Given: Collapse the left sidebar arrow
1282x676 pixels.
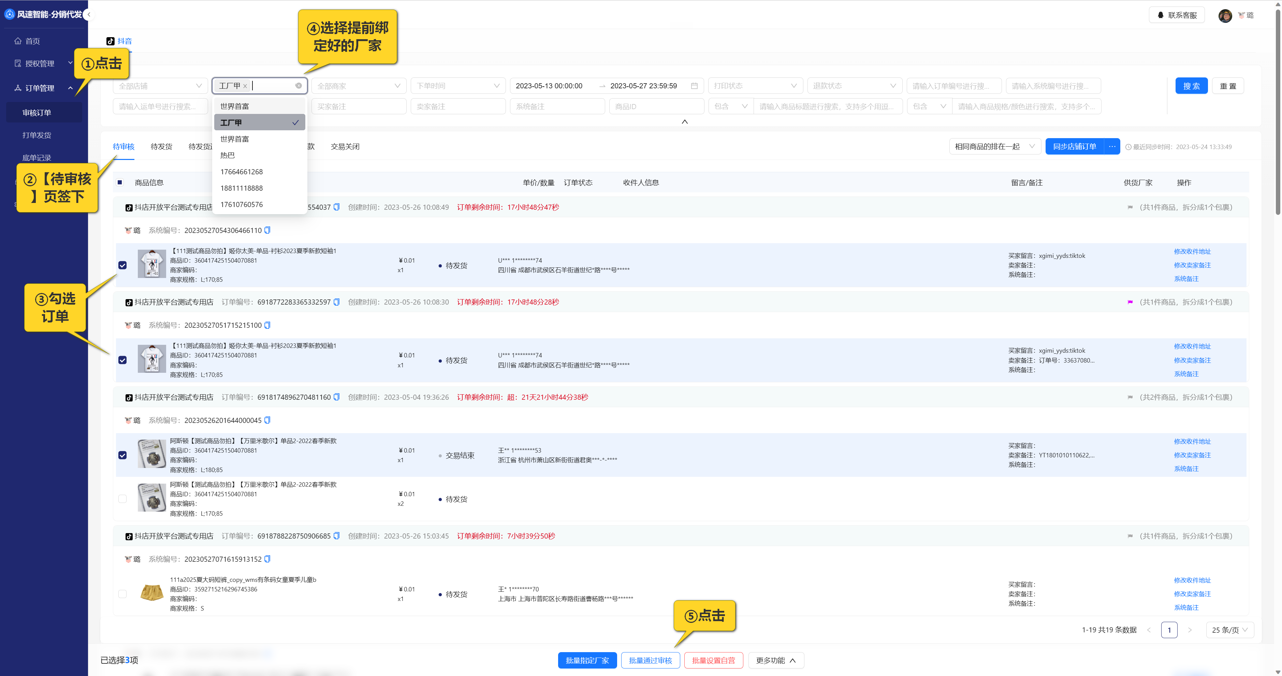Looking at the screenshot, I should [89, 14].
